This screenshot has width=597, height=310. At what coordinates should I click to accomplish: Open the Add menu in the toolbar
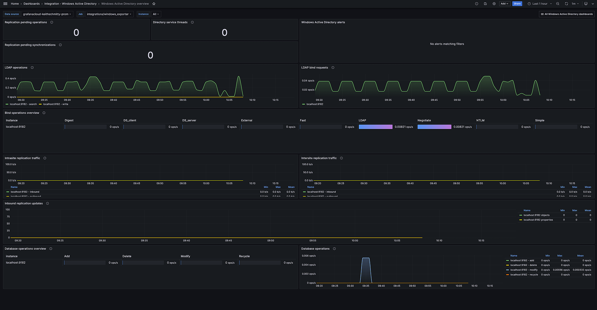coord(504,4)
